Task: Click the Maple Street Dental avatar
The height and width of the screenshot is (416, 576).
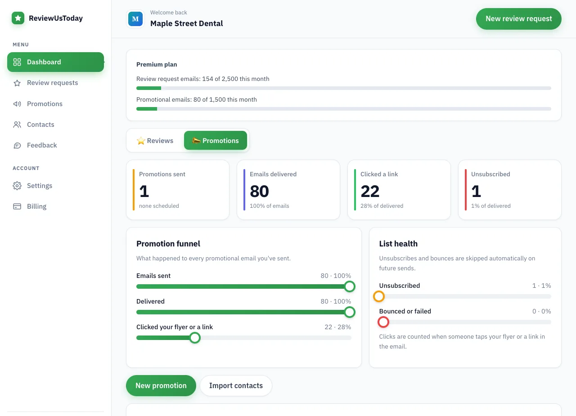Action: 135,19
